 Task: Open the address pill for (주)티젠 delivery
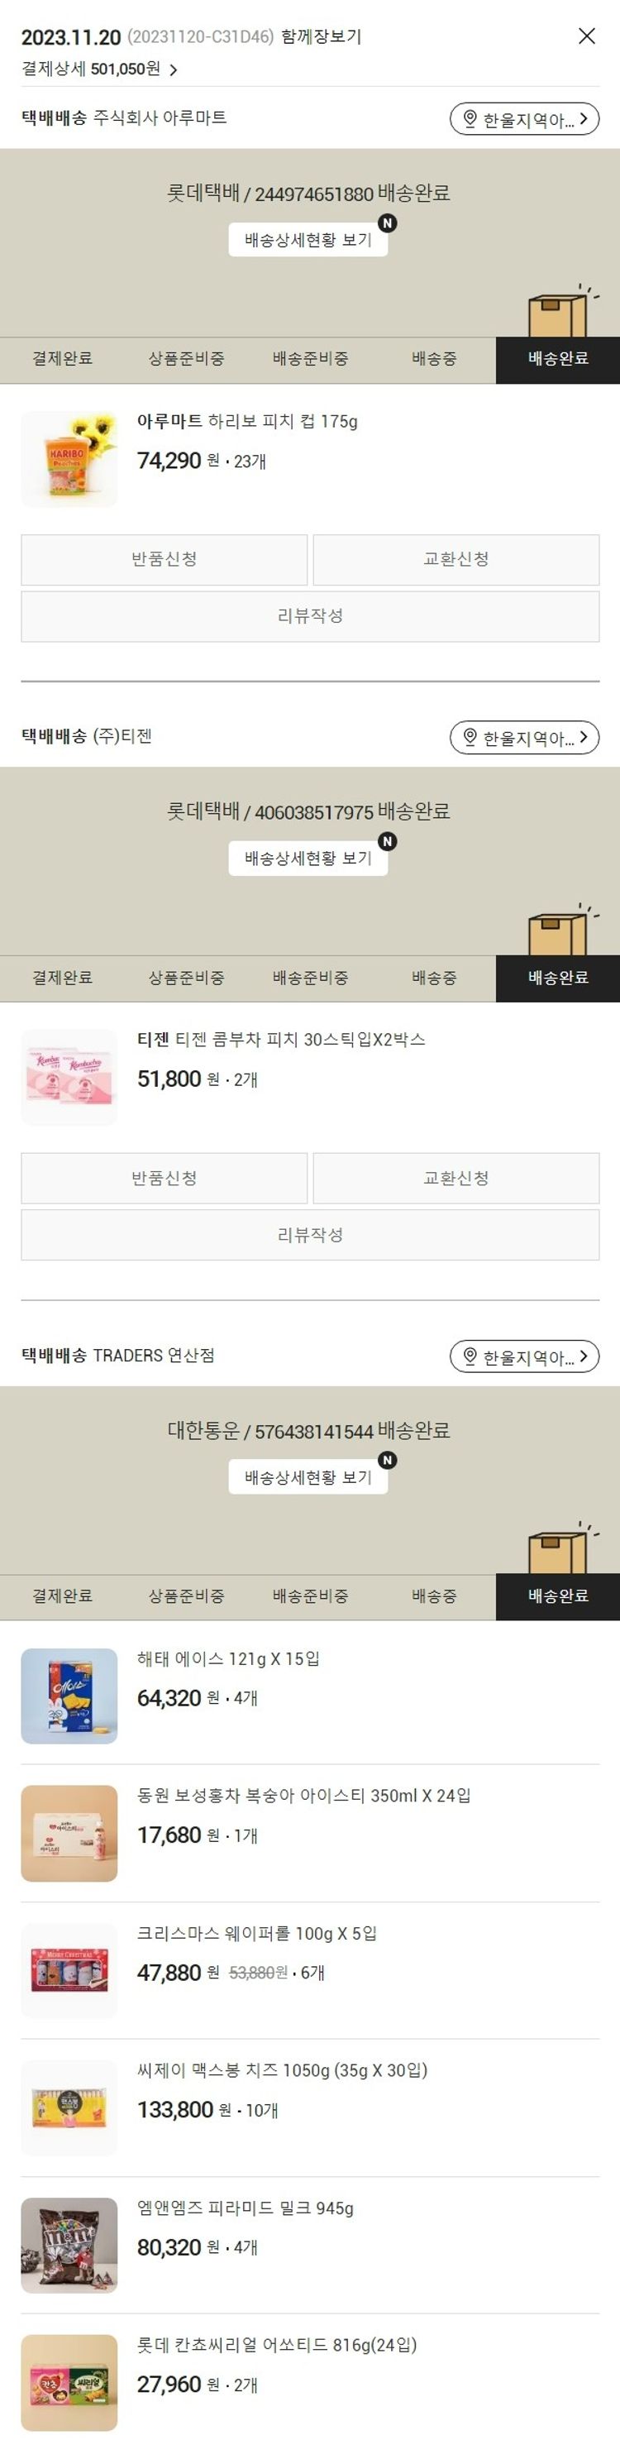[524, 738]
